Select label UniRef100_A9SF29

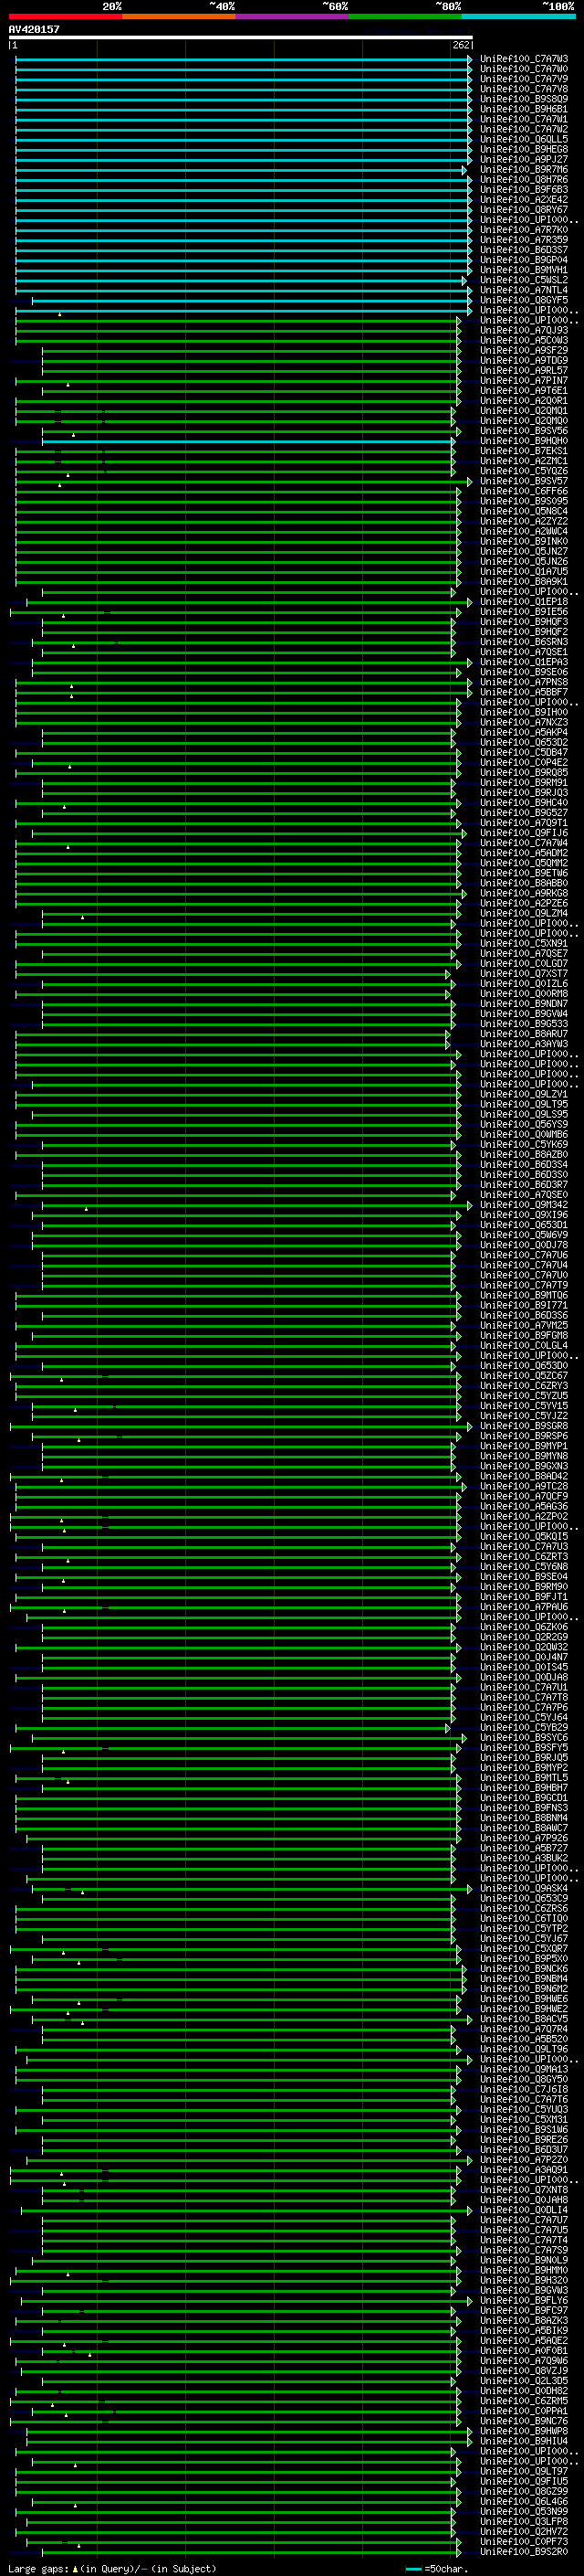pyautogui.click(x=524, y=350)
